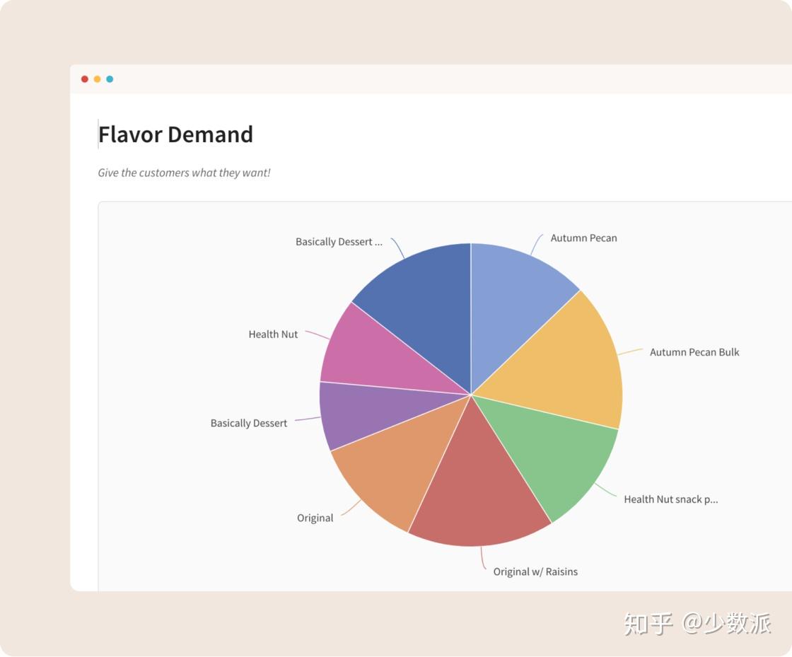Click the 'Original' chart label

[315, 518]
